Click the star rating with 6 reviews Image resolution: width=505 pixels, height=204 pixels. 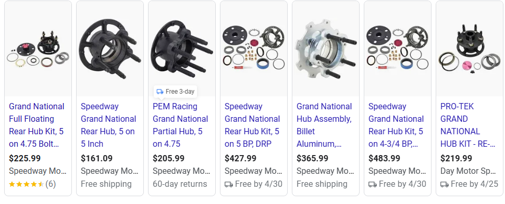(x=27, y=184)
